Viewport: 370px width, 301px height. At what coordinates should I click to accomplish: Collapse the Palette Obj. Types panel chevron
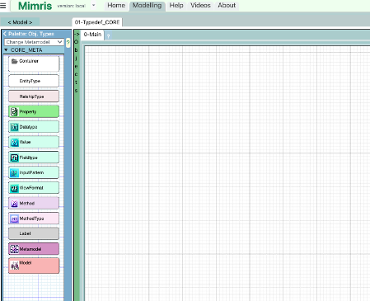pos(5,34)
